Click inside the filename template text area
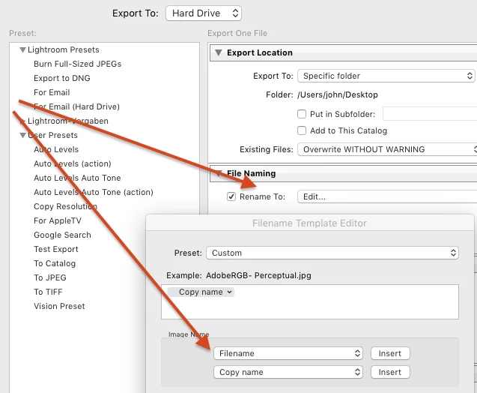 (x=310, y=302)
